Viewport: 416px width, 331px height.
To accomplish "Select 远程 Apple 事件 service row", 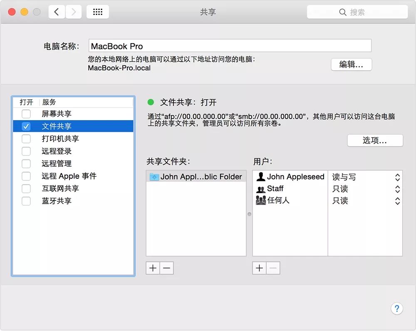I will coord(73,176).
